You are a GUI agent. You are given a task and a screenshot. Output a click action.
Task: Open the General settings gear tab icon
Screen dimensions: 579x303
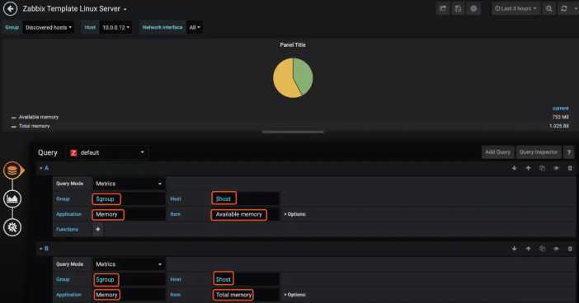[x=12, y=227]
